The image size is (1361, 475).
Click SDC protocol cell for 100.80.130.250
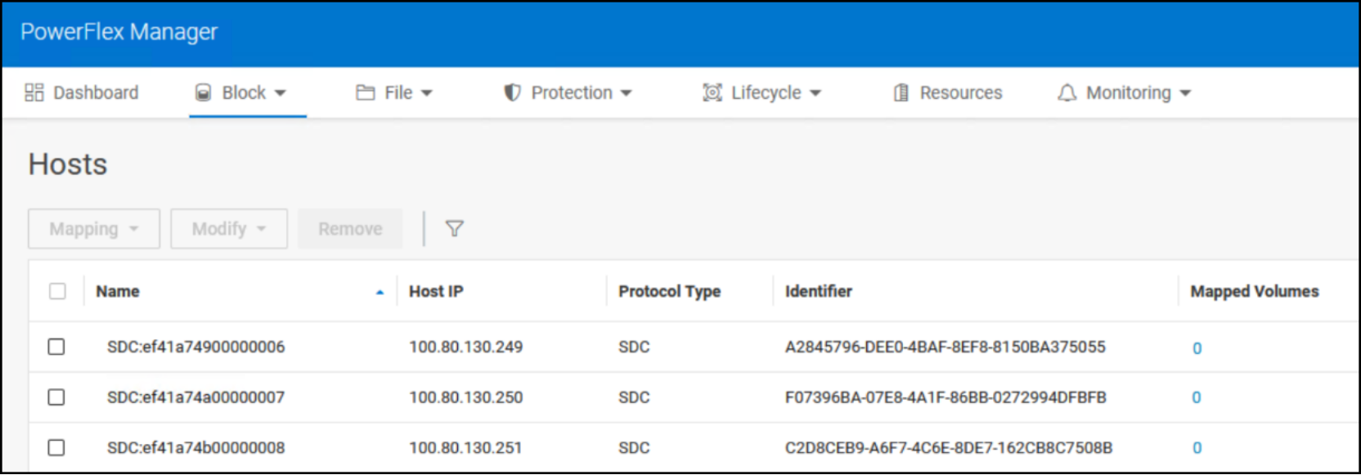634,397
